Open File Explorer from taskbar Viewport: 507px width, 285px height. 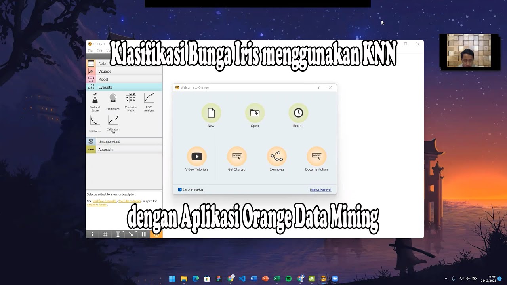pos(184,279)
